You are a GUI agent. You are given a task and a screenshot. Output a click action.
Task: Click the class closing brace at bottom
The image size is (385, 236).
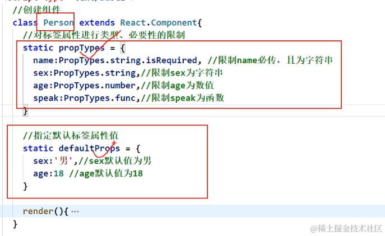pos(15,224)
